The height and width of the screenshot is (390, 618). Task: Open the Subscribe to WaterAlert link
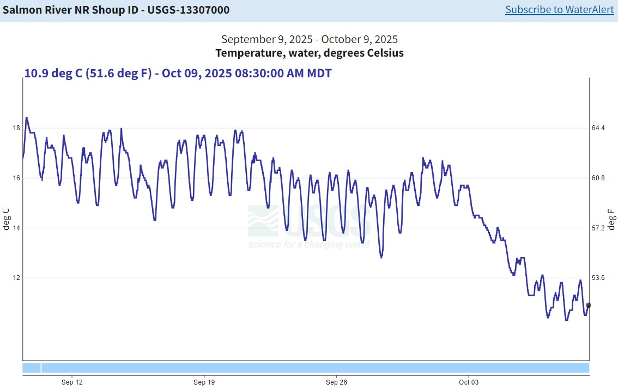[559, 9]
